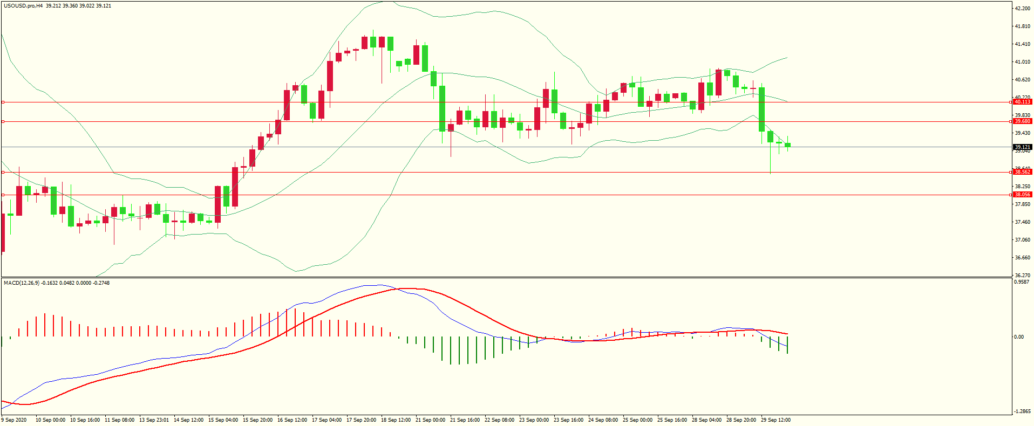Click the 42.200 price scale value

pos(1022,9)
